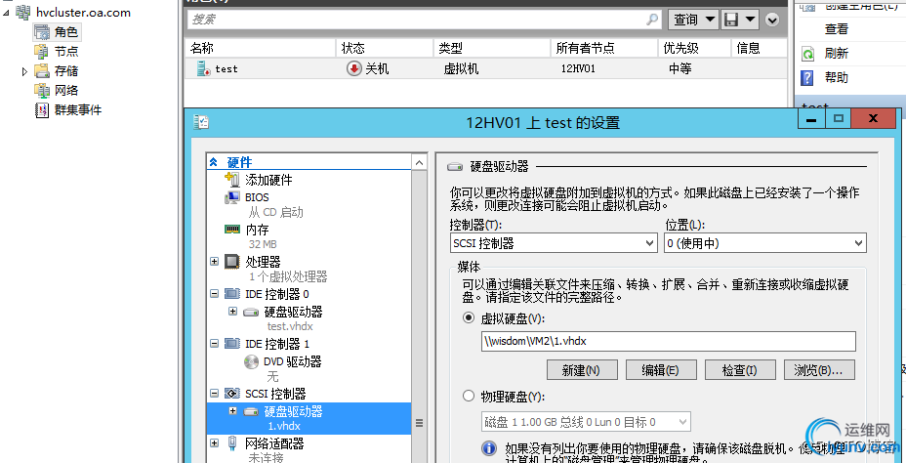Click the 检查(I) button

[x=740, y=370]
